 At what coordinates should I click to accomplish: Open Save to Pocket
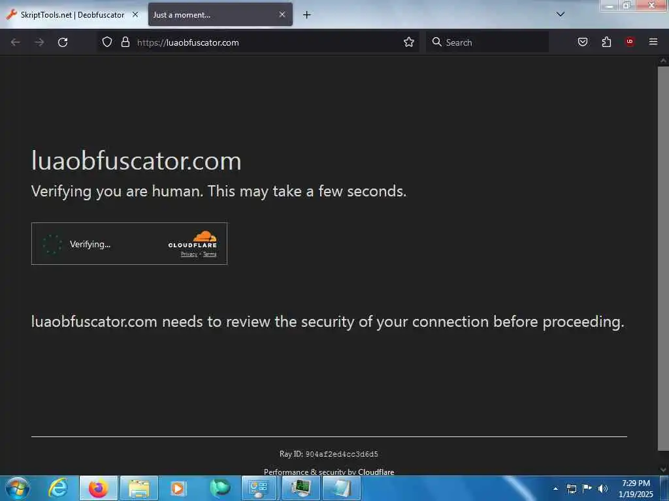583,42
